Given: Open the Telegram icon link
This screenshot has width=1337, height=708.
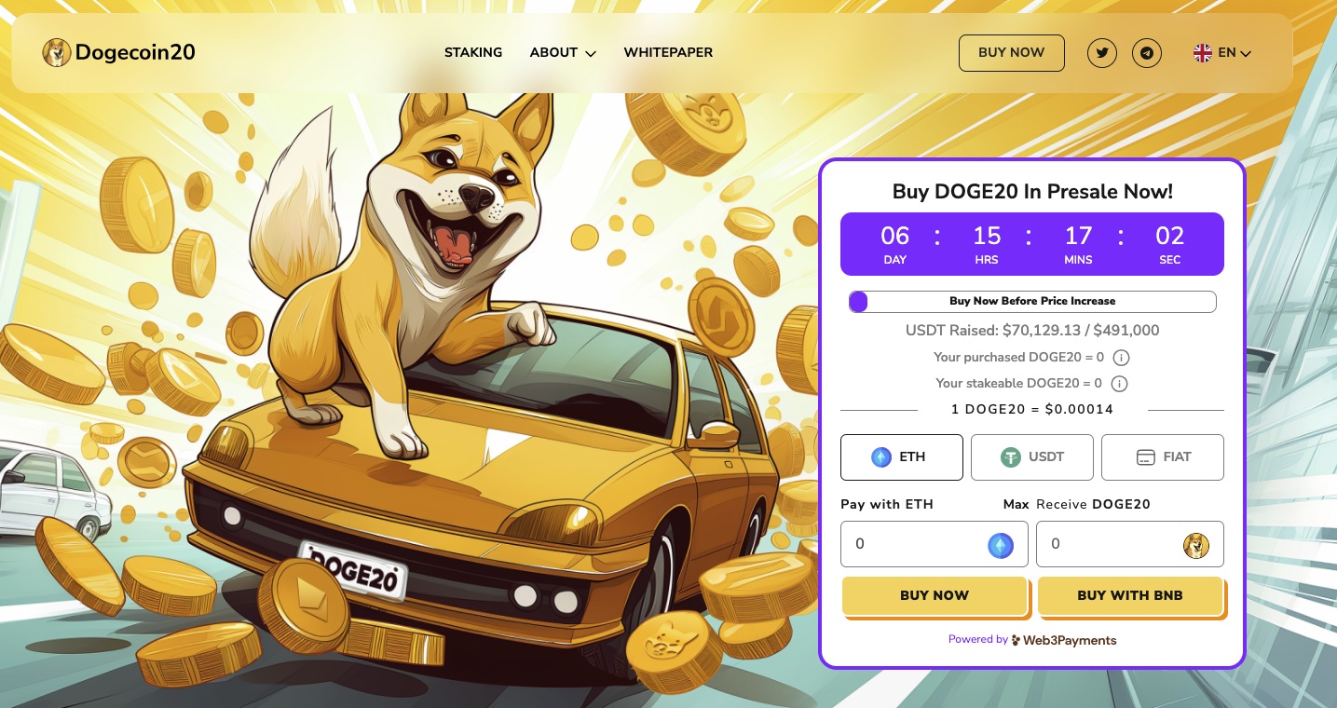Looking at the screenshot, I should [x=1147, y=53].
